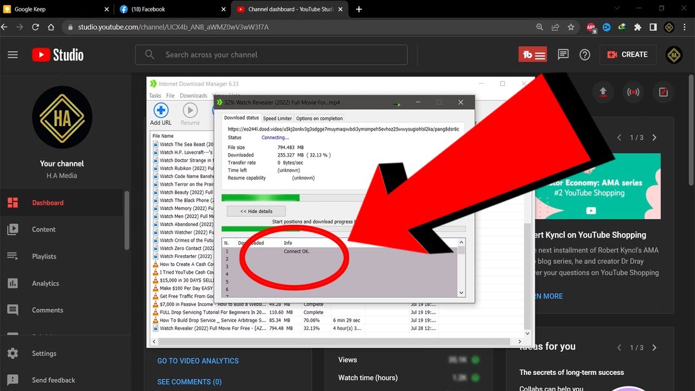Go back to the previous page
Image resolution: width=695 pixels, height=391 pixels.
click(5, 27)
